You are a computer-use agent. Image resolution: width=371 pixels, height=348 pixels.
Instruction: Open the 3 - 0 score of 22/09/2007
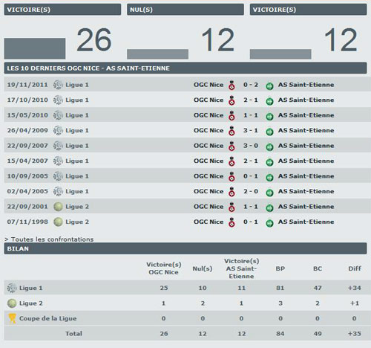click(251, 146)
